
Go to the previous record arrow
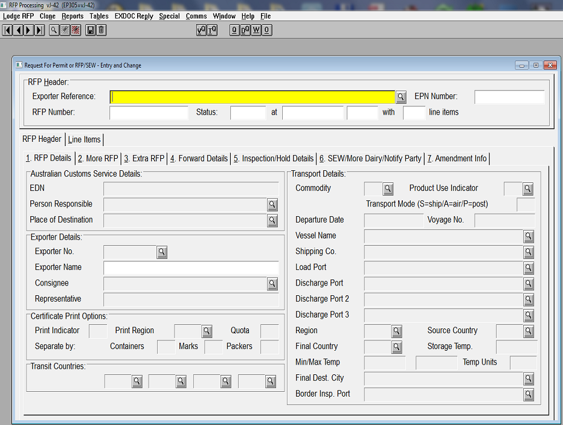(18, 30)
